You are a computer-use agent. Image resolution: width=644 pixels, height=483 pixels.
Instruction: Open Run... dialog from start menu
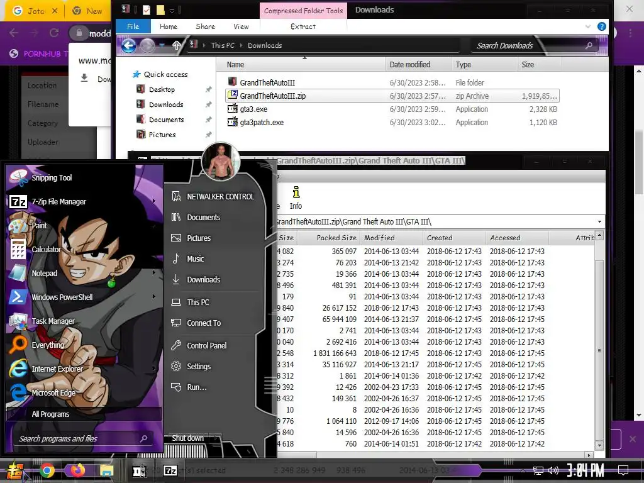197,387
